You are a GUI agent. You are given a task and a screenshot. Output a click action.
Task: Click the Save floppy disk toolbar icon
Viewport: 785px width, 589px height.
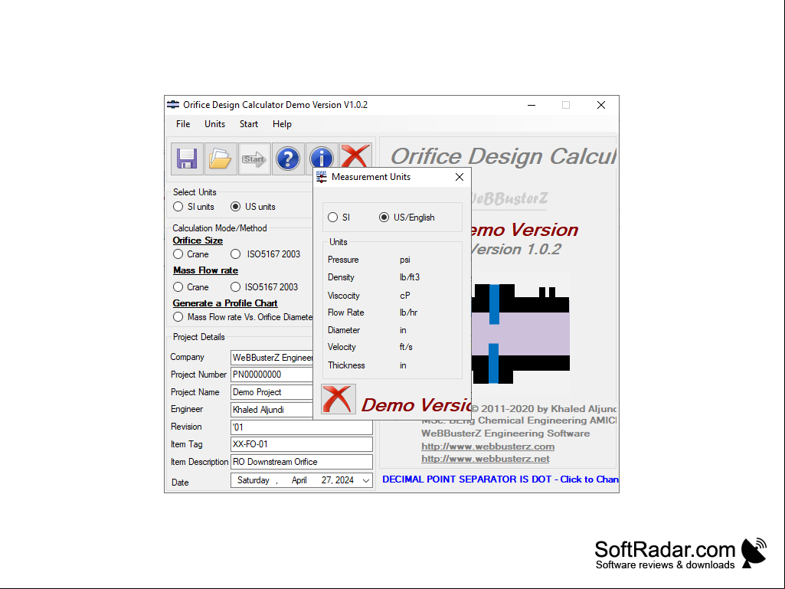click(x=187, y=159)
